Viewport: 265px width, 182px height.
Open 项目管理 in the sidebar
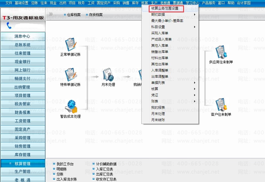click(x=23, y=96)
